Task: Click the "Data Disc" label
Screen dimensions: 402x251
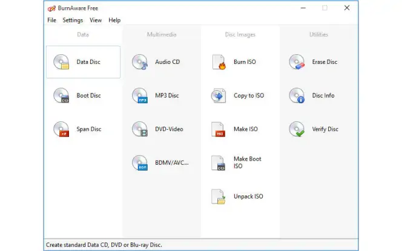Action: click(x=88, y=62)
